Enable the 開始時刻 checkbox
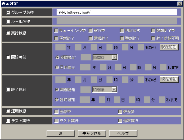 coord(8,57)
